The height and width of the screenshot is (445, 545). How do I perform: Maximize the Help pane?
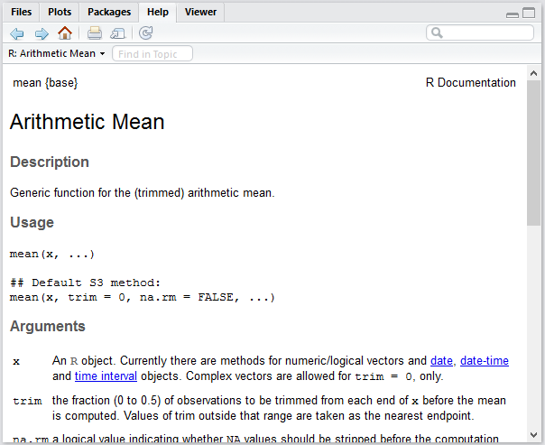(529, 13)
